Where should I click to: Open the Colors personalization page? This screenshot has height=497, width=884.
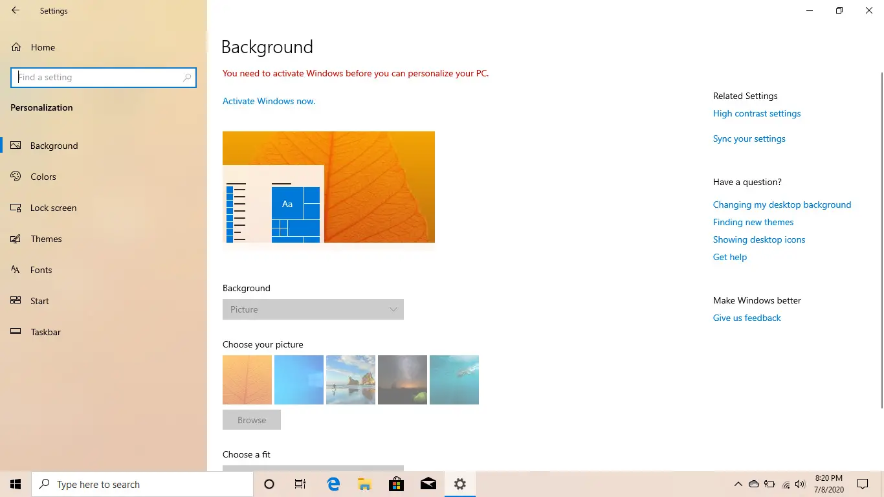[x=104, y=177]
